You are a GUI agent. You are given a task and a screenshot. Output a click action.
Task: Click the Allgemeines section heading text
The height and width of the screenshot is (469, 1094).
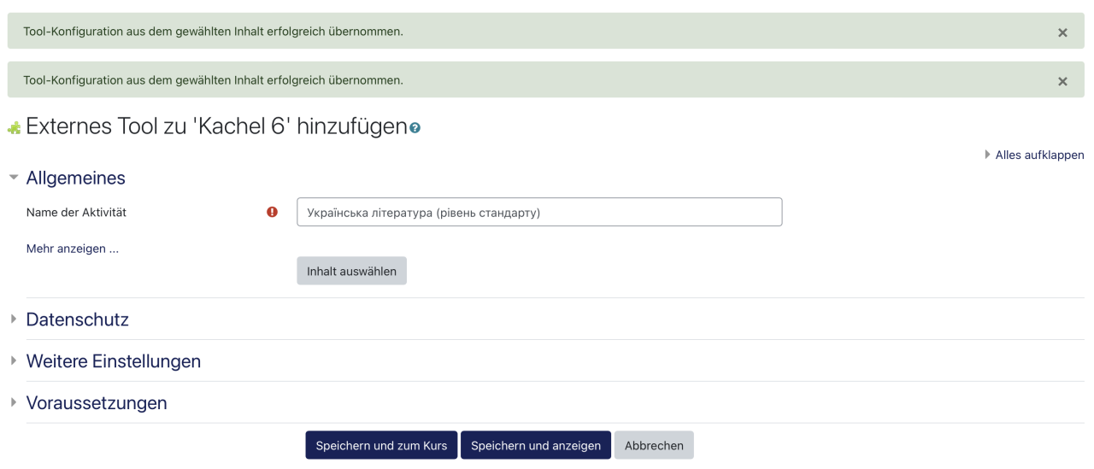pyautogui.click(x=76, y=178)
